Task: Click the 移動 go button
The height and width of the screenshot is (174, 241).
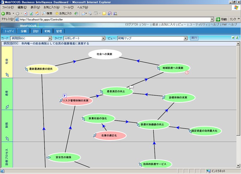Action: (221, 19)
